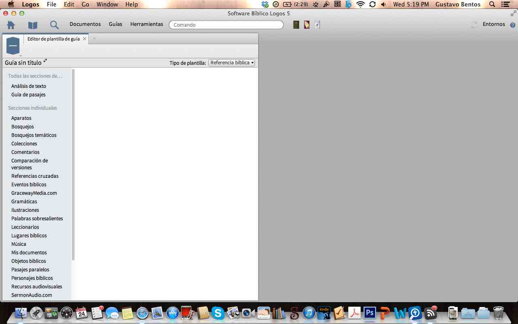Add the Aparatos section
518x324 pixels.
[x=21, y=118]
